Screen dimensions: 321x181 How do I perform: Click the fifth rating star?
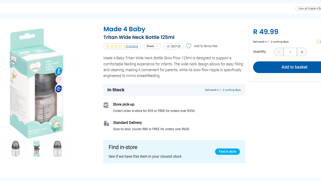coord(124,46)
